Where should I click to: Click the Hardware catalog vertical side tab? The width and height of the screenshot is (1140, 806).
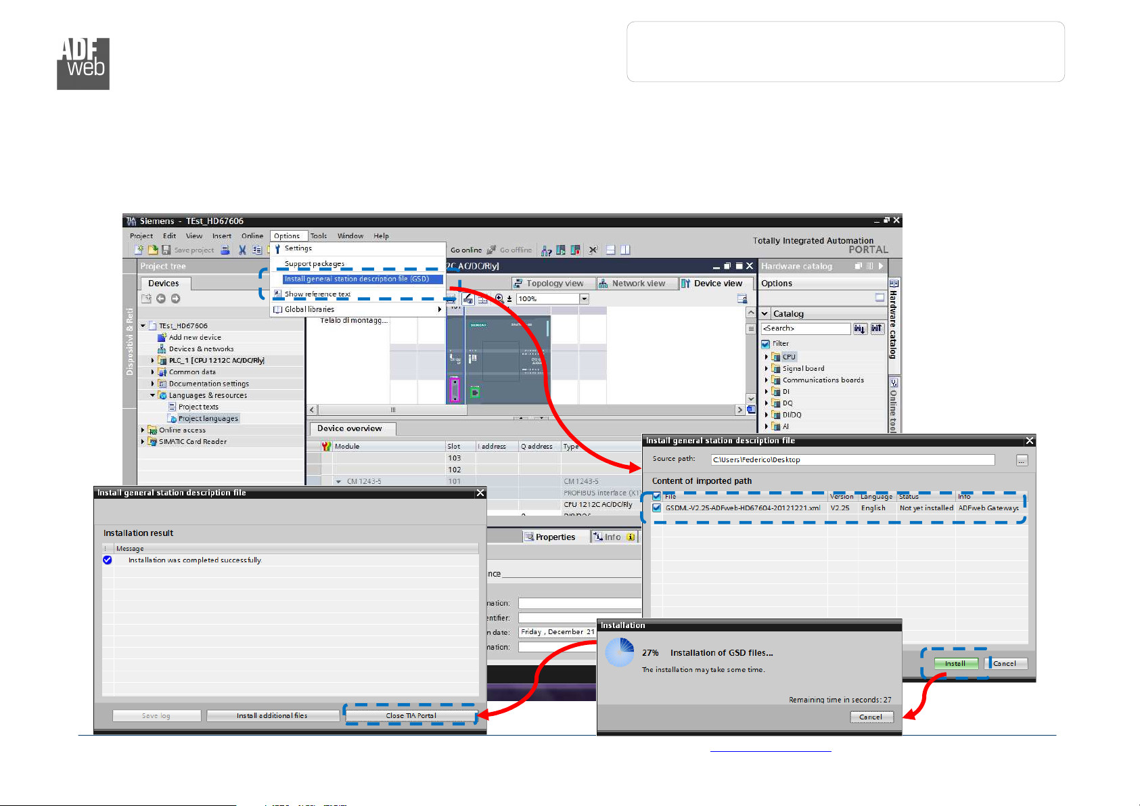pyautogui.click(x=894, y=325)
